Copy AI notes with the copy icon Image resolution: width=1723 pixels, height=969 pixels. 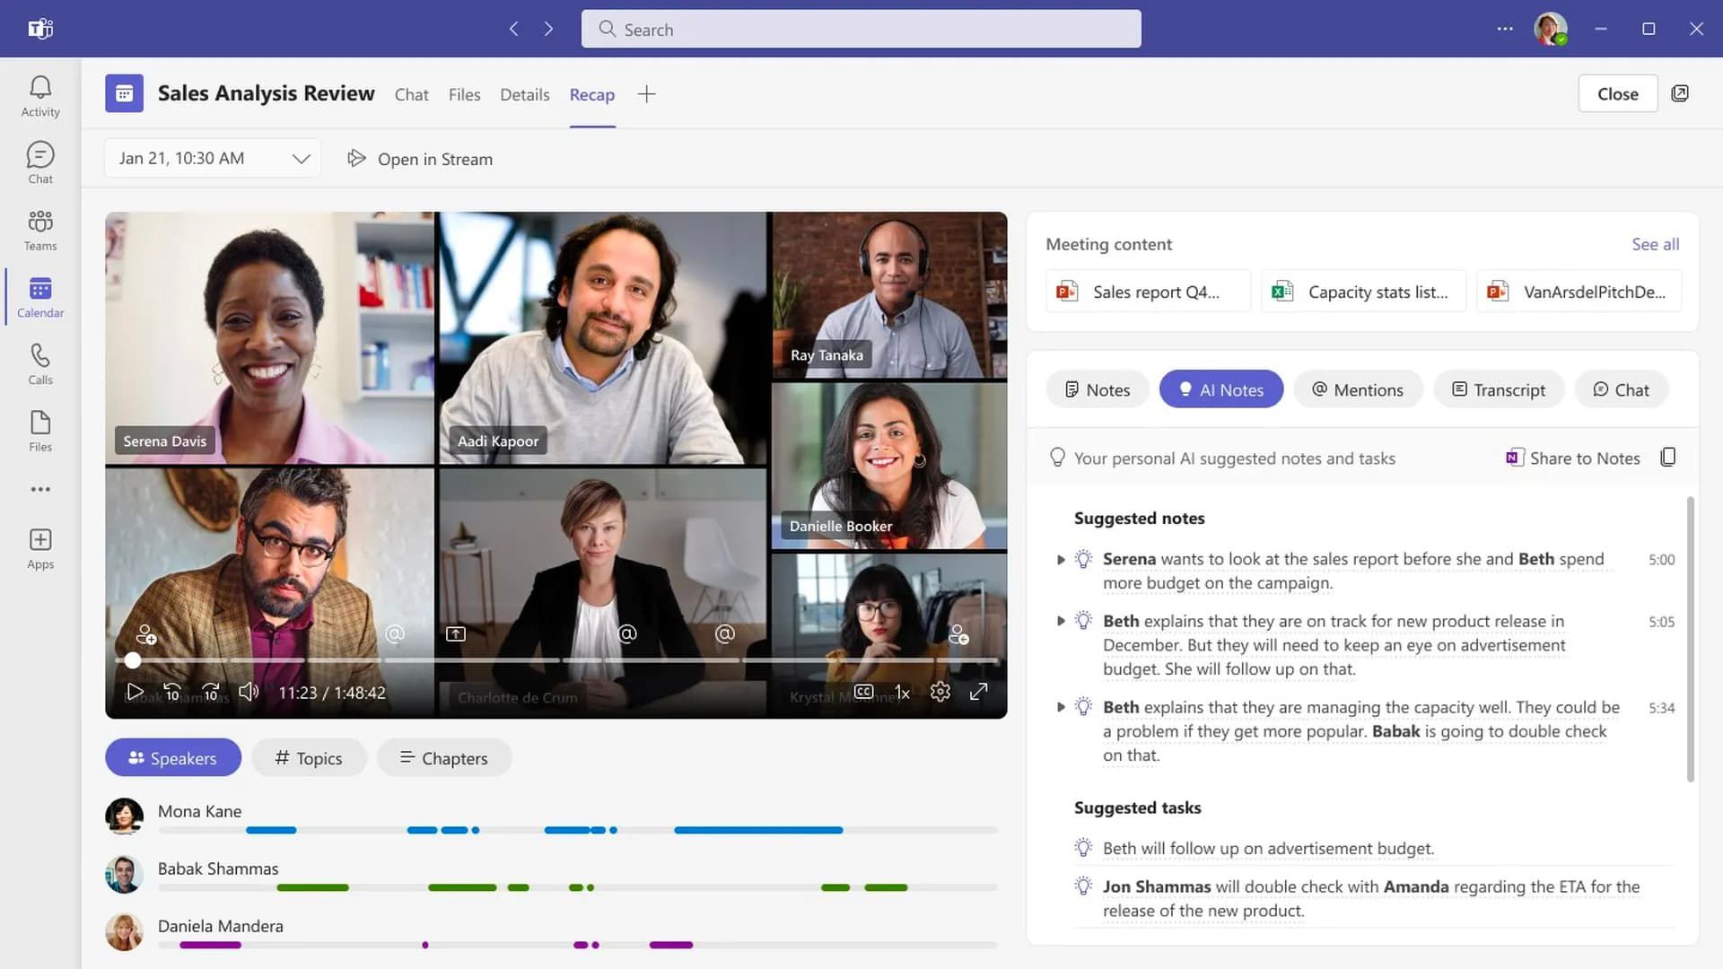coord(1668,457)
